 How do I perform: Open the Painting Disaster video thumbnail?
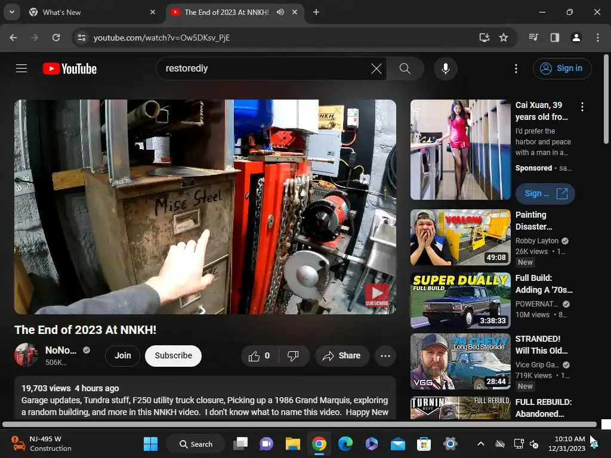(460, 237)
